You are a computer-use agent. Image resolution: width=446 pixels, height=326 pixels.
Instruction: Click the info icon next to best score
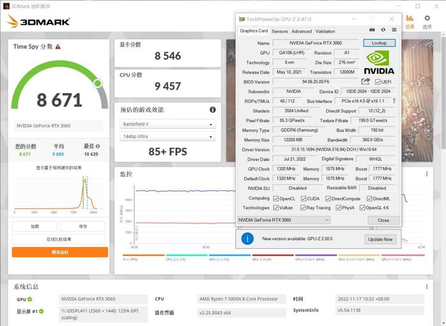(x=98, y=146)
